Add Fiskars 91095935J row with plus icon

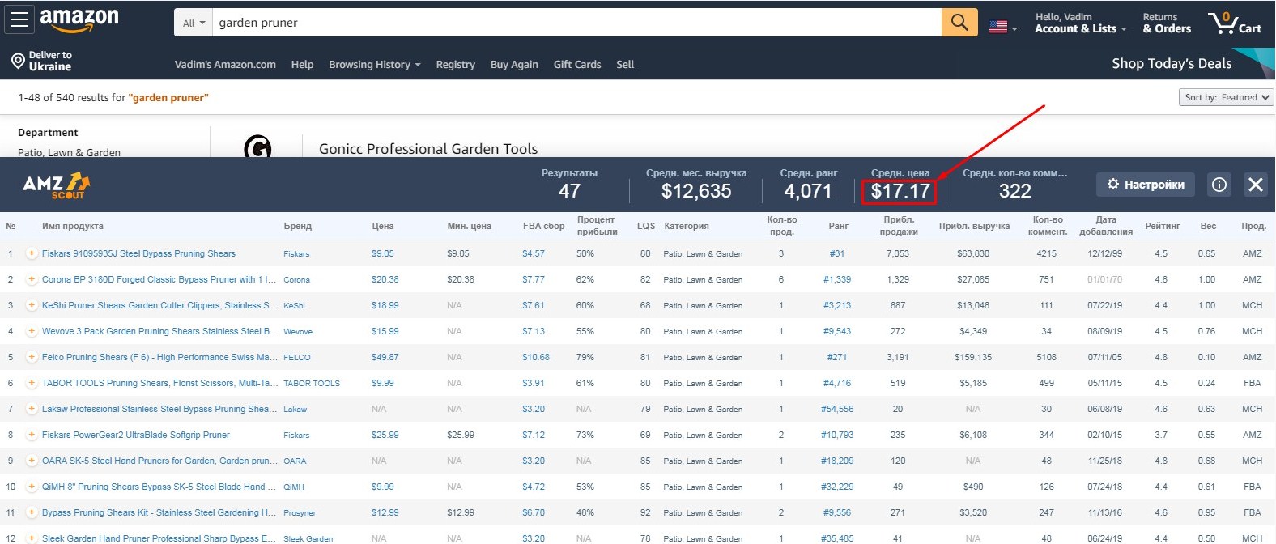point(32,253)
